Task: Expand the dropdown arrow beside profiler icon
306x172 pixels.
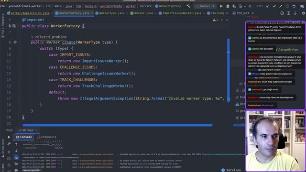Action: (245, 6)
